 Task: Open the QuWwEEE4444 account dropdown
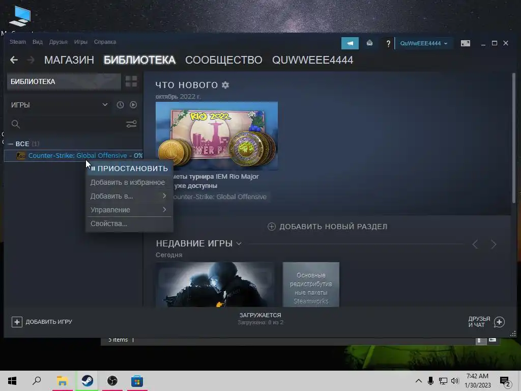click(x=424, y=43)
